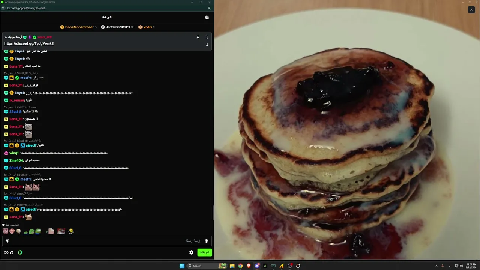
Task: Show hidden tray icons chevron
Action: (436, 266)
